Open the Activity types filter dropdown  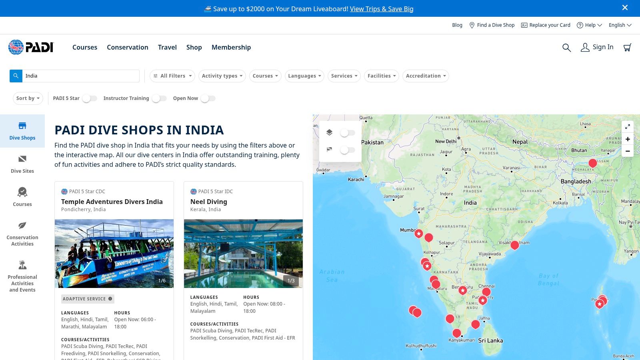[222, 76]
